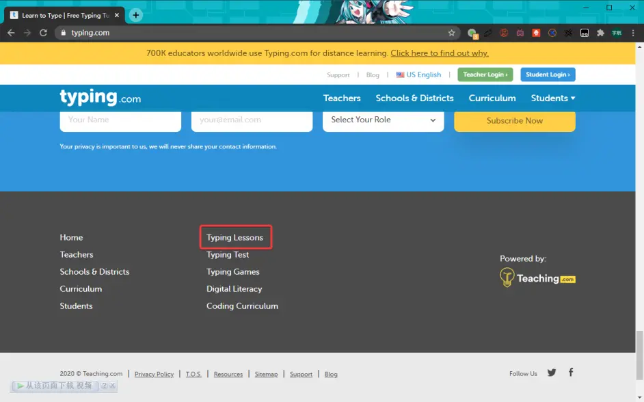
Task: Open the pink TV-shaped extension icon
Action: pyautogui.click(x=520, y=33)
